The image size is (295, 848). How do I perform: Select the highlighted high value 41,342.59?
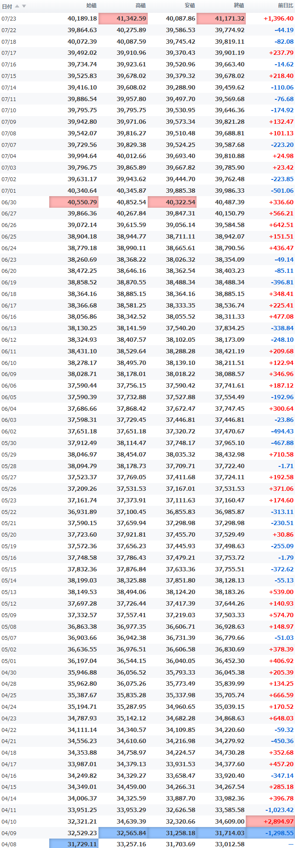pos(123,18)
